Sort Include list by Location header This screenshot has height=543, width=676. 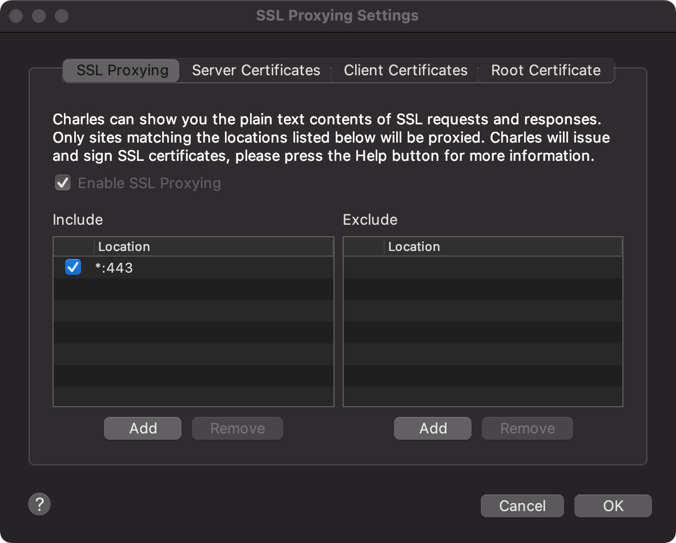pos(214,247)
